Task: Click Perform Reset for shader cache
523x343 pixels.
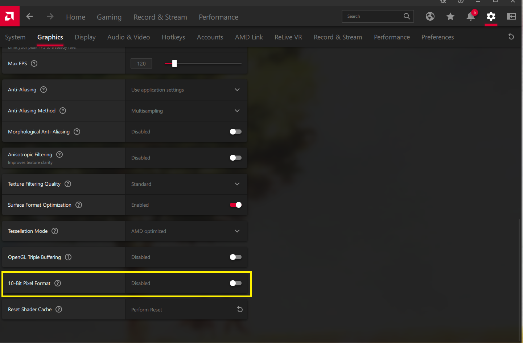Action: coord(186,309)
